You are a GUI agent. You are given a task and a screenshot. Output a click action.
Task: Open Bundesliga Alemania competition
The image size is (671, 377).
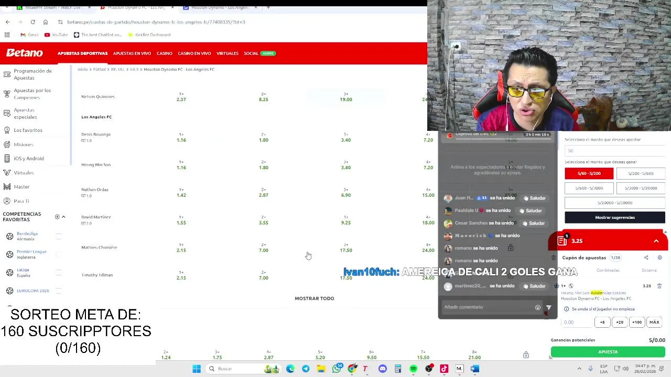point(27,236)
